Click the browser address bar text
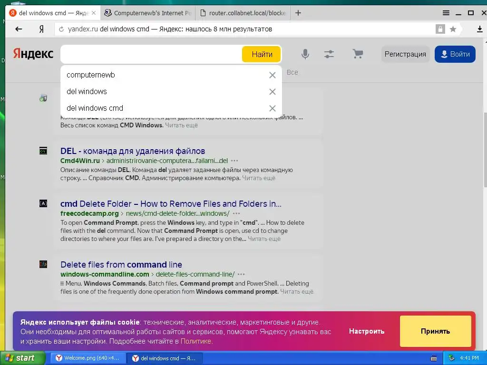The width and height of the screenshot is (487, 365). tap(170, 29)
